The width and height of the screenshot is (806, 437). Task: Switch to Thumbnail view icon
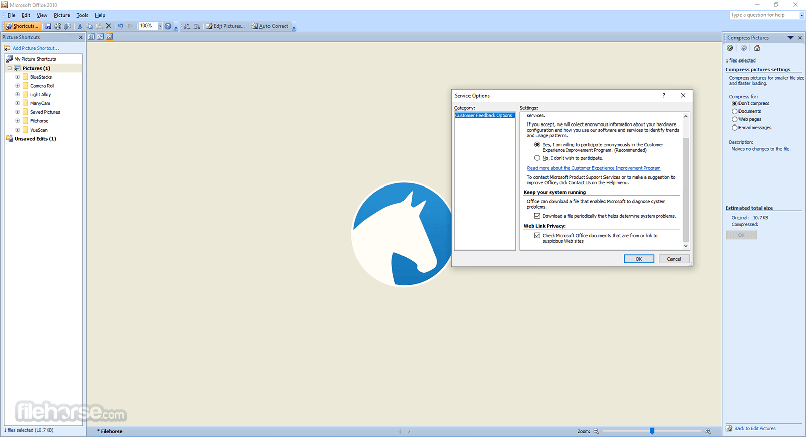coord(91,37)
